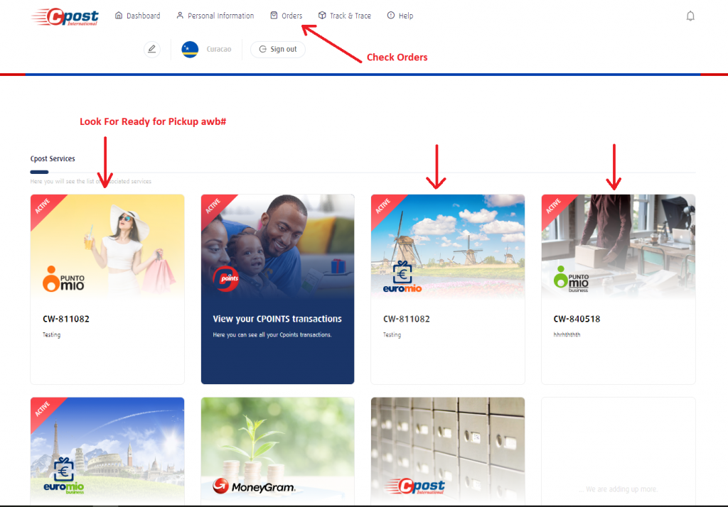Select the Curacao flag icon
This screenshot has height=507, width=728.
pos(190,49)
